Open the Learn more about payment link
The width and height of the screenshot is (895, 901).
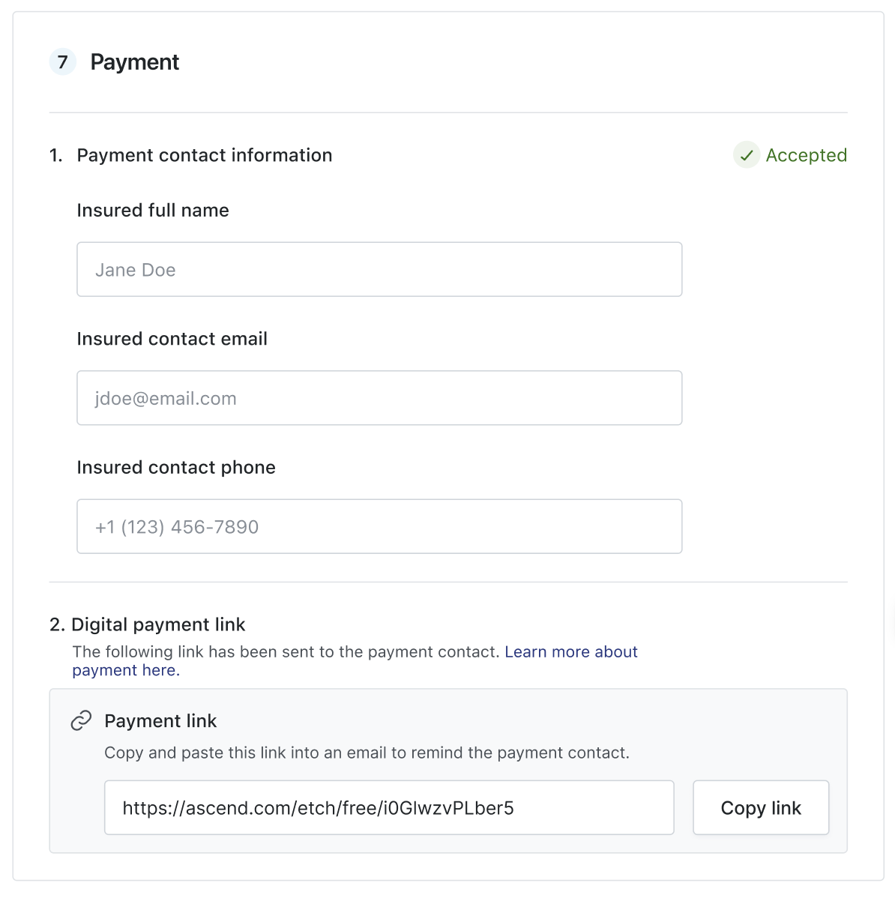click(x=570, y=652)
